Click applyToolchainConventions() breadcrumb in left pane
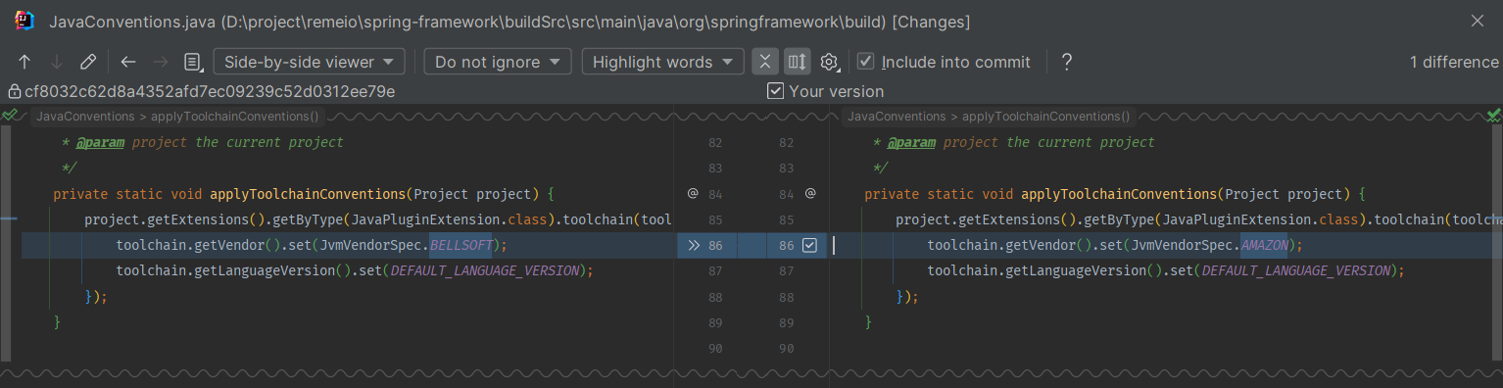 coord(235,116)
